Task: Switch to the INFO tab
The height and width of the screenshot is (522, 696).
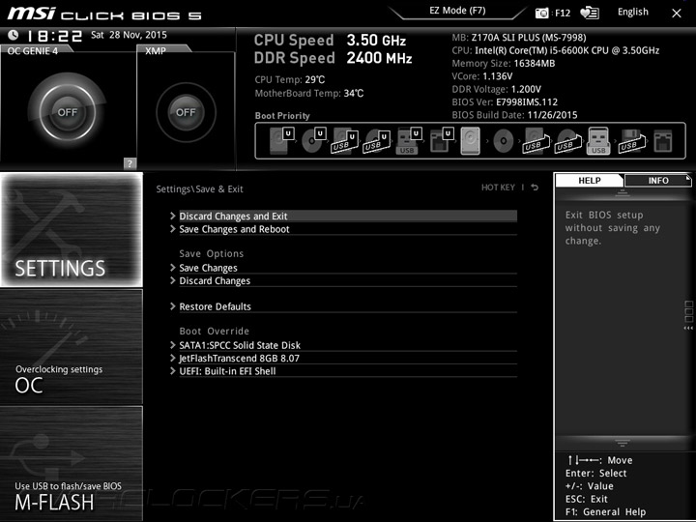Action: click(x=658, y=180)
